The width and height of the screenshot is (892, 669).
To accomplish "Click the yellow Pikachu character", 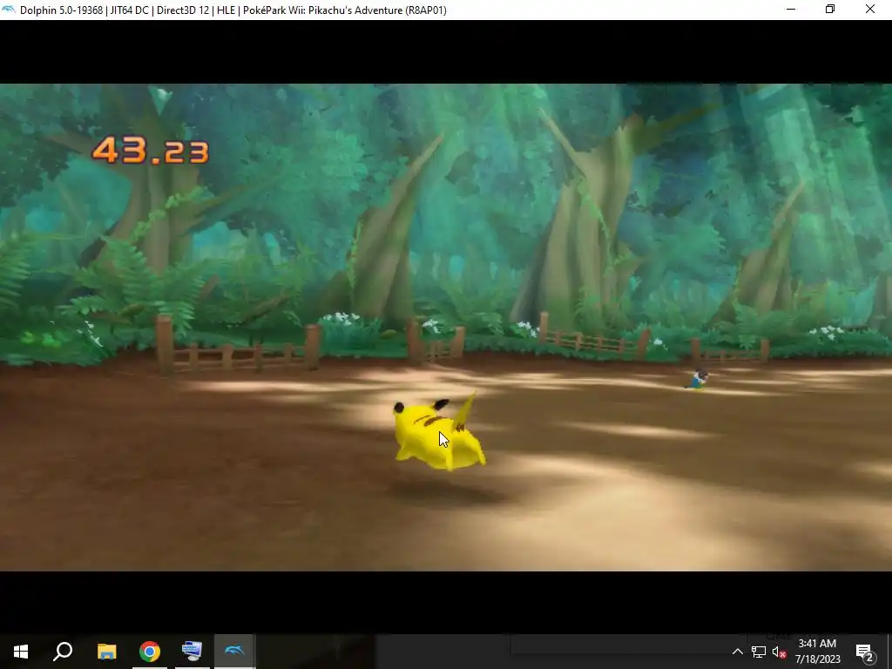I will 439,432.
